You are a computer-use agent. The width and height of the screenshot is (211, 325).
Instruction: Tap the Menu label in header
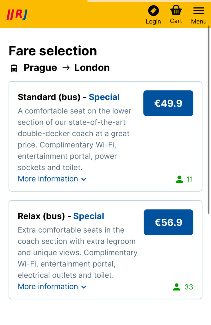199,22
